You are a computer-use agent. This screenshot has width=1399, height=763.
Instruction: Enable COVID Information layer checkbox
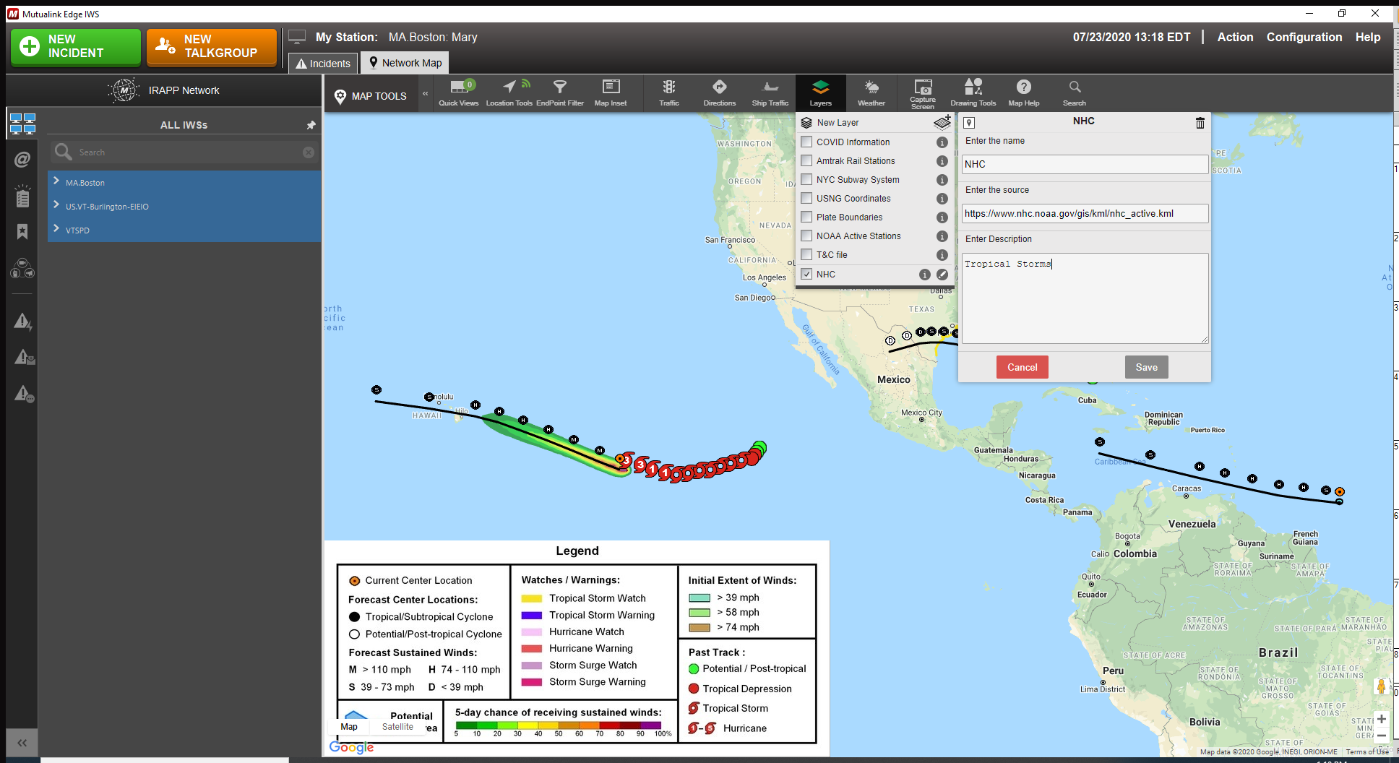pyautogui.click(x=806, y=142)
